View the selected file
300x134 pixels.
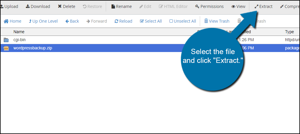coord(238,6)
